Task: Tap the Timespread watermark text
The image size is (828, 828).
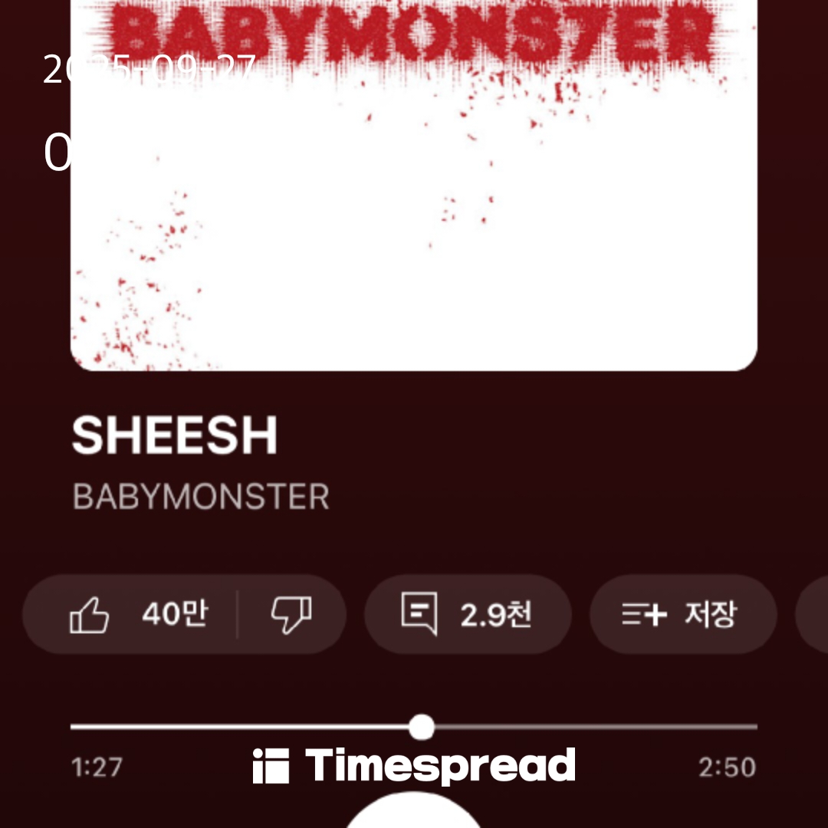Action: pyautogui.click(x=441, y=766)
